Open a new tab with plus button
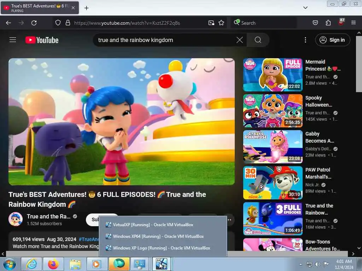 click(x=86, y=8)
